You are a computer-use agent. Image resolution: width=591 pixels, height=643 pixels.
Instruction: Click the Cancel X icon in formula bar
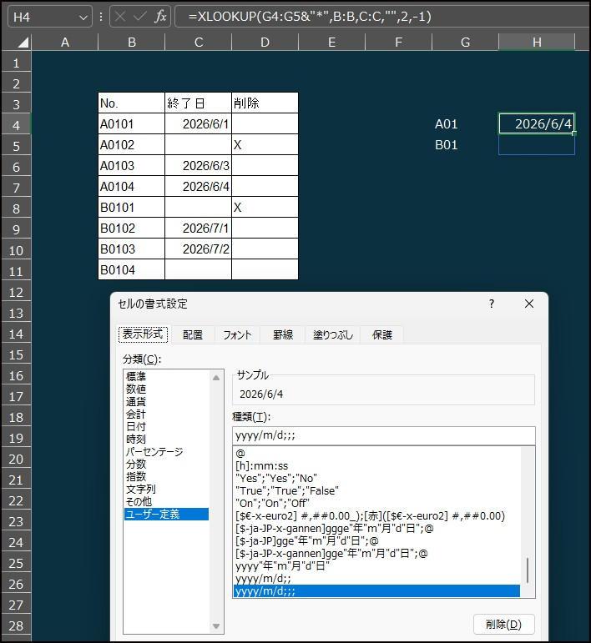(x=120, y=17)
